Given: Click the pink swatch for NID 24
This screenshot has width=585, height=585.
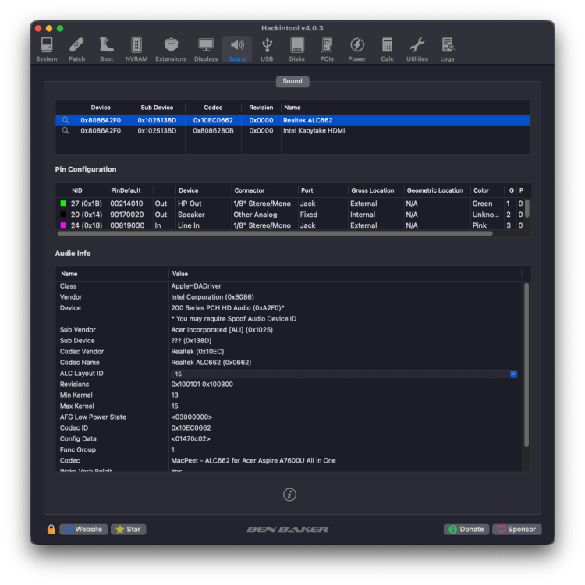Looking at the screenshot, I should [x=63, y=225].
